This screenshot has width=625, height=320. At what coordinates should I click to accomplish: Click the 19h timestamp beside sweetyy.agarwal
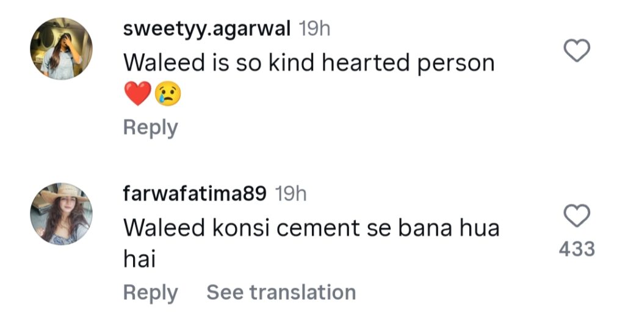tap(314, 29)
